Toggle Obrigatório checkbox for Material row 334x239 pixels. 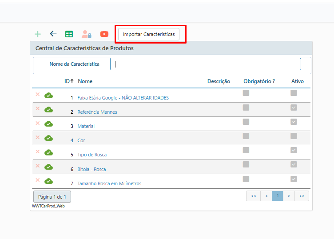pyautogui.click(x=246, y=122)
